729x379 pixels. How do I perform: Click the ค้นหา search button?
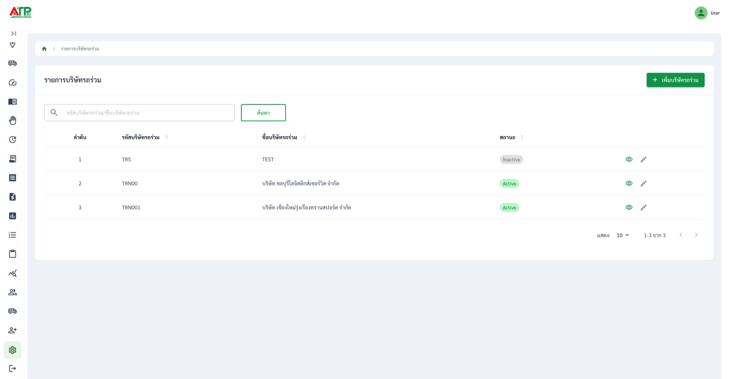click(x=263, y=113)
